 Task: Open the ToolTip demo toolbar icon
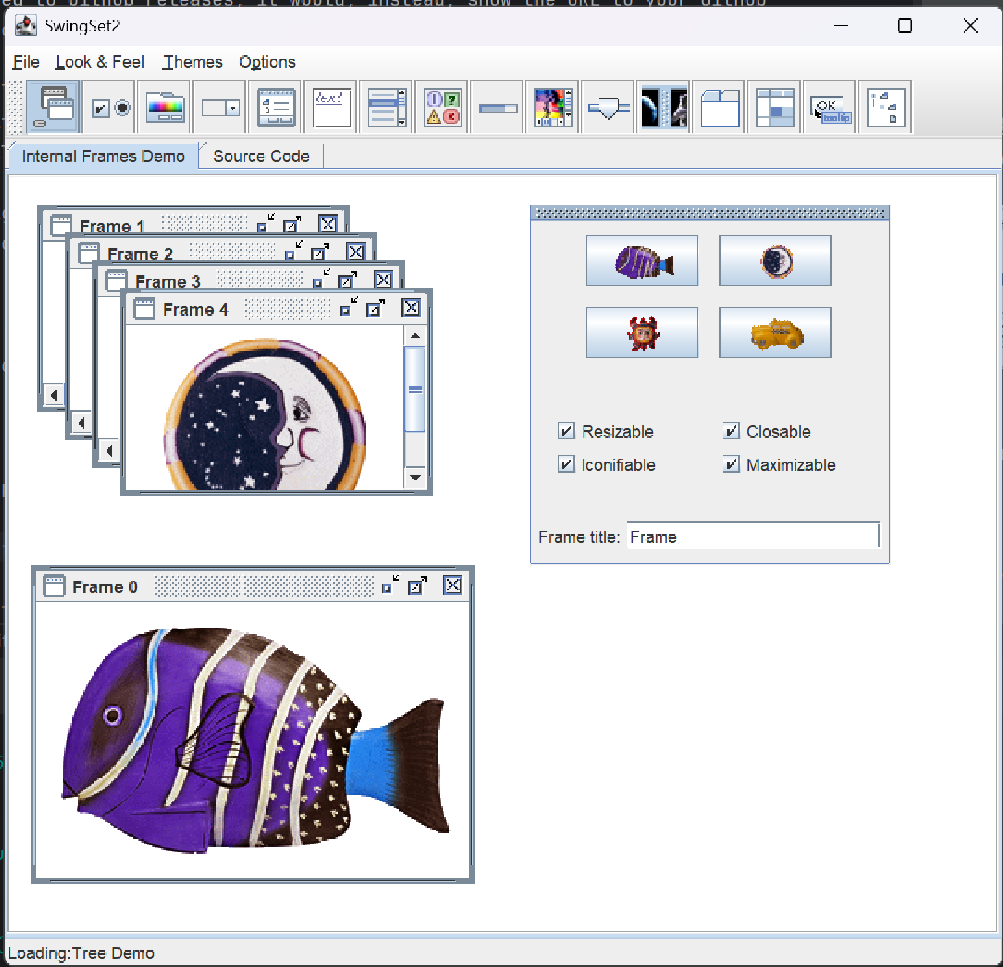tap(830, 107)
